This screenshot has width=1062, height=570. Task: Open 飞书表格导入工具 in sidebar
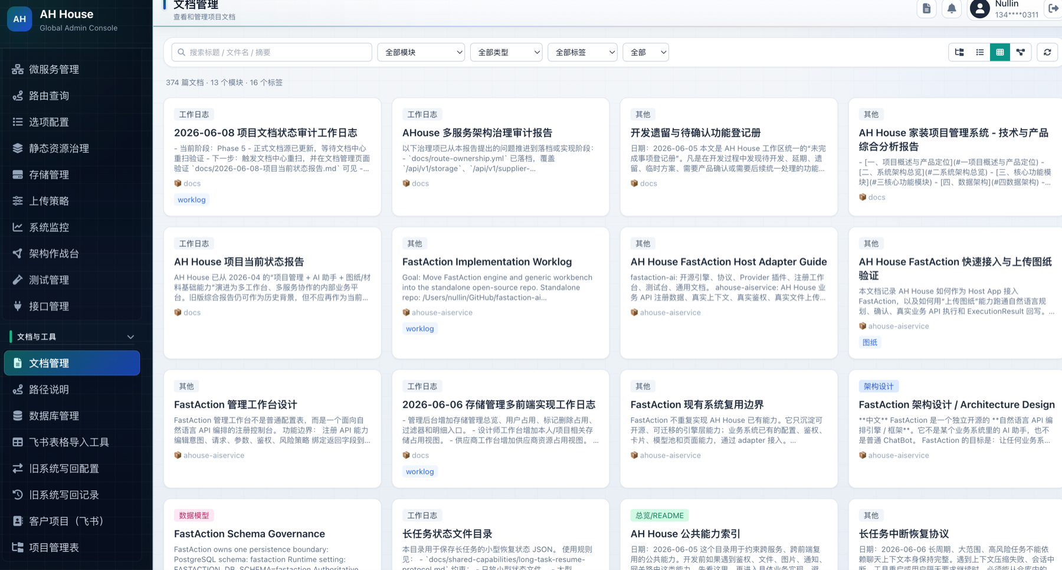pyautogui.click(x=72, y=442)
